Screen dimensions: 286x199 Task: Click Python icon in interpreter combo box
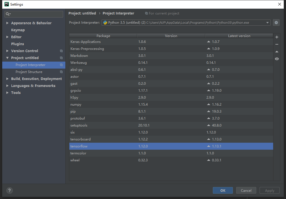[105, 23]
